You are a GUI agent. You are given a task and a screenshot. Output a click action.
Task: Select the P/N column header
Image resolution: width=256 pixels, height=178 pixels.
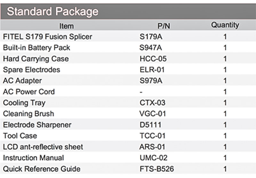point(164,26)
